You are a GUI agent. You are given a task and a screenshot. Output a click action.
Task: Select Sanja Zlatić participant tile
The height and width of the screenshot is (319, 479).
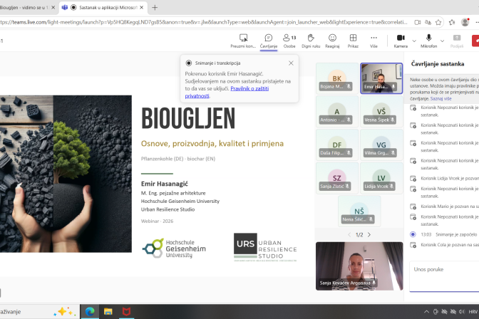tap(337, 178)
